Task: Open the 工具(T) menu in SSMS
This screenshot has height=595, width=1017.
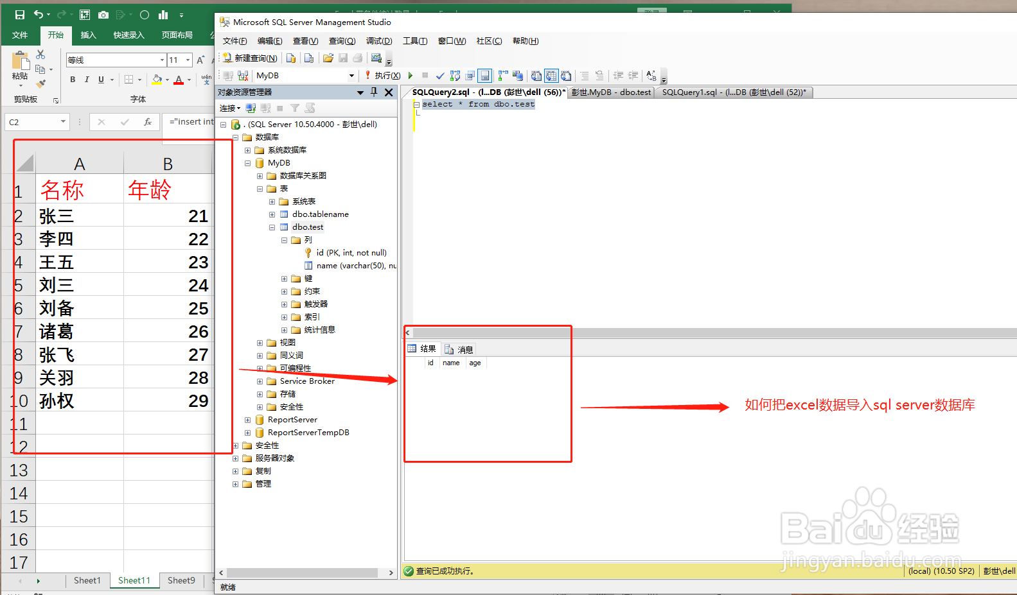Action: coord(415,41)
